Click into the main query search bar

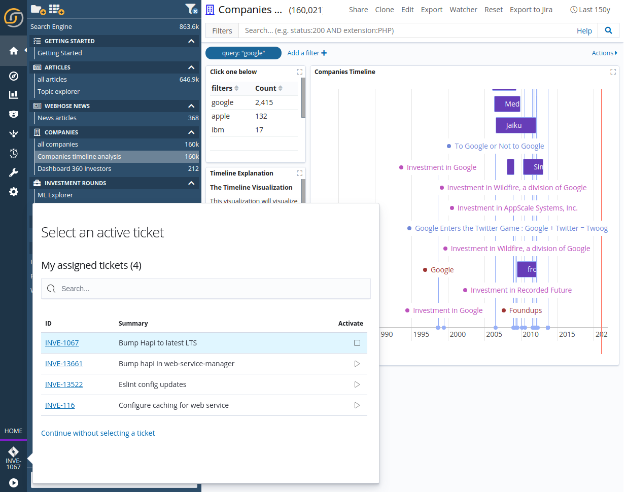click(x=406, y=30)
